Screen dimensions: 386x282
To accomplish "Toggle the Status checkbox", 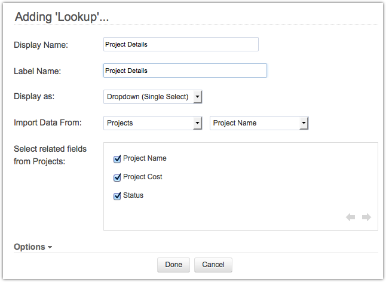I will 117,196.
